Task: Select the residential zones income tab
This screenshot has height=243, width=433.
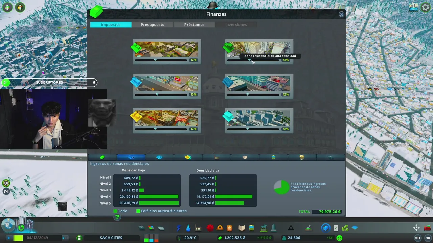Action: point(131,157)
